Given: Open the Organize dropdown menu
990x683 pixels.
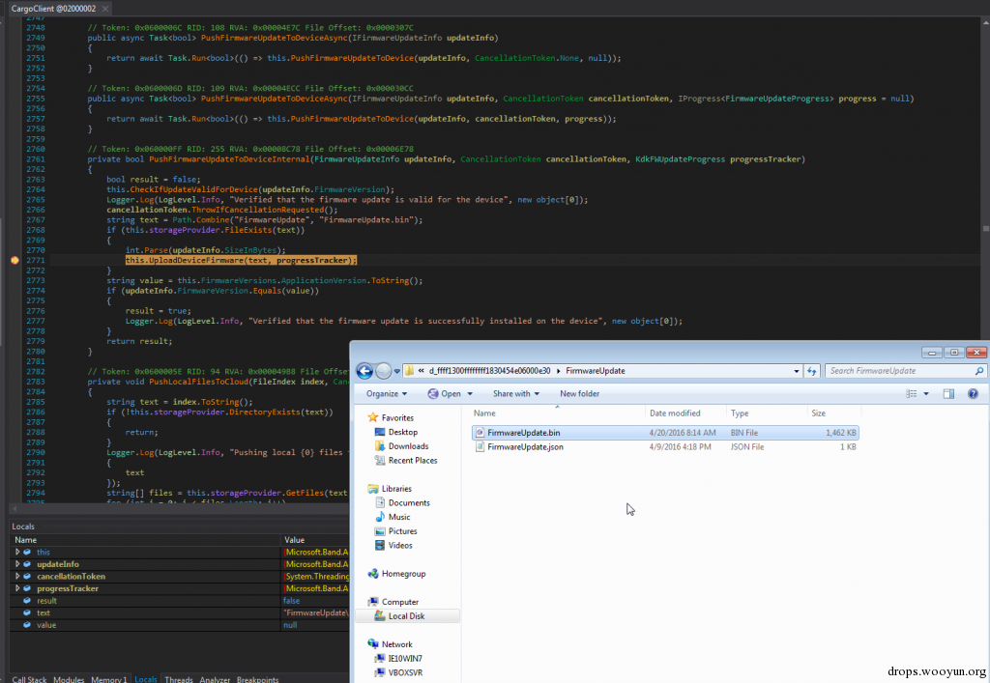Looking at the screenshot, I should [387, 394].
